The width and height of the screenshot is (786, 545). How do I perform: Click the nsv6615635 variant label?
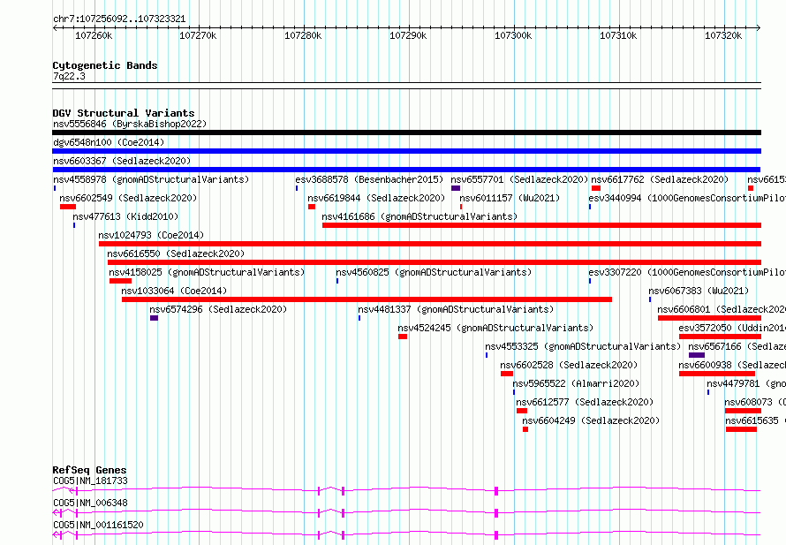click(755, 420)
